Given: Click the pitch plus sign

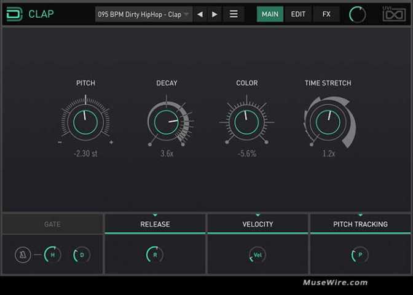Looking at the screenshot, I should pos(111,142).
